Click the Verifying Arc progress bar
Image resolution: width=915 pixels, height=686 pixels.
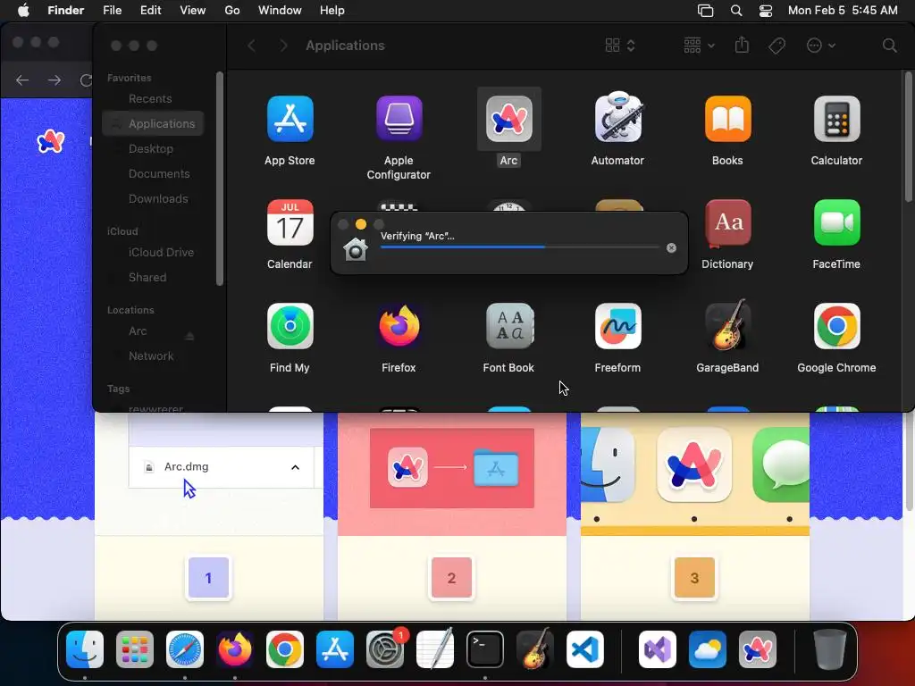pos(519,247)
